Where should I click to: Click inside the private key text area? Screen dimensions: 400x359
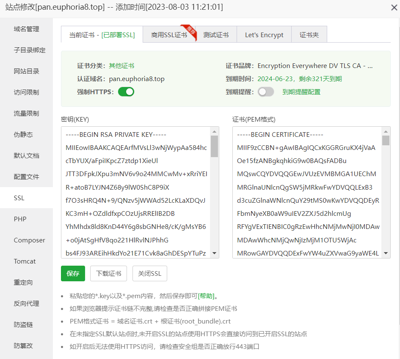coord(135,192)
